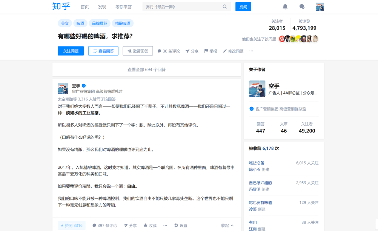Click the blue 提问 button
This screenshot has height=231, width=378.
(243, 6)
